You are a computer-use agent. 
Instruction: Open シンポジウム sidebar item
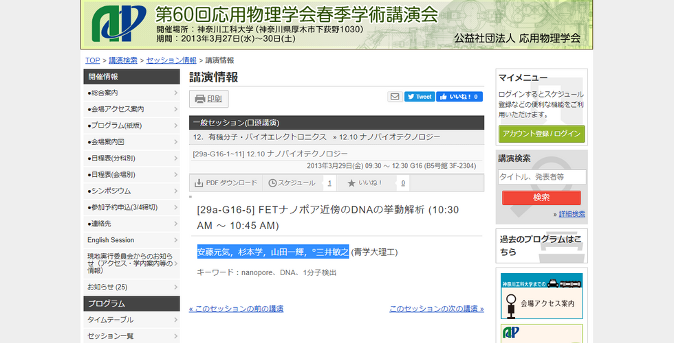(x=131, y=191)
